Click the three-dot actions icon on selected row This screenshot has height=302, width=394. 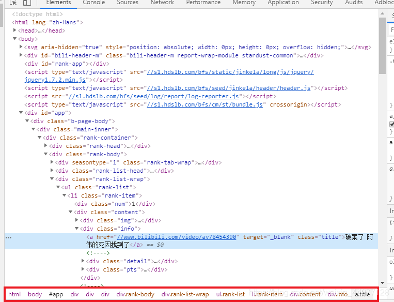point(9,237)
